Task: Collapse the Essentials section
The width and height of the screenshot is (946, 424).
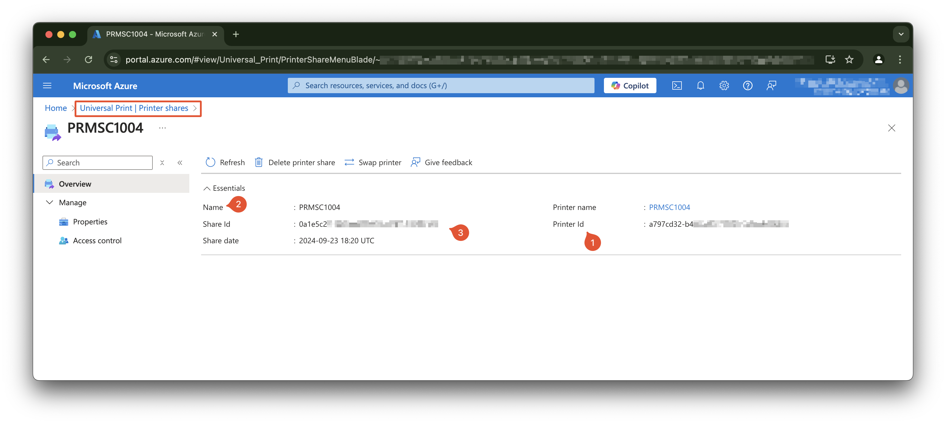Action: 224,188
